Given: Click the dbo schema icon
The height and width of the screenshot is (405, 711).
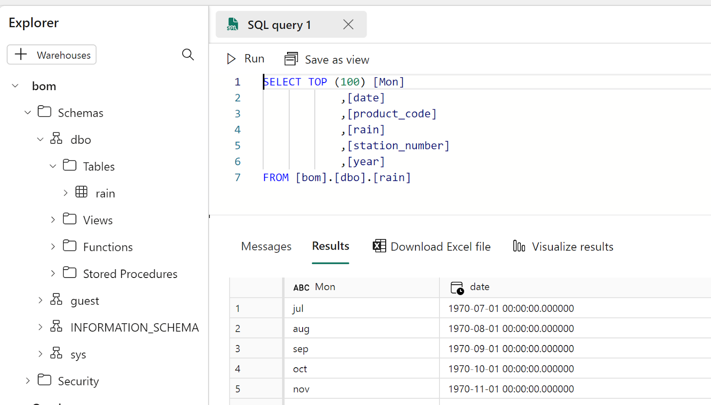Looking at the screenshot, I should click(x=56, y=138).
